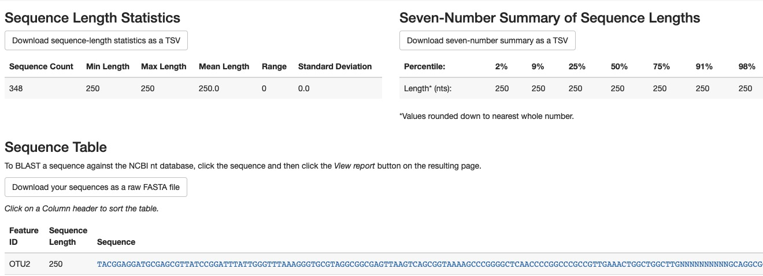The image size is (763, 276).
Task: Click the Seven-Number Summary heading
Action: click(x=550, y=18)
